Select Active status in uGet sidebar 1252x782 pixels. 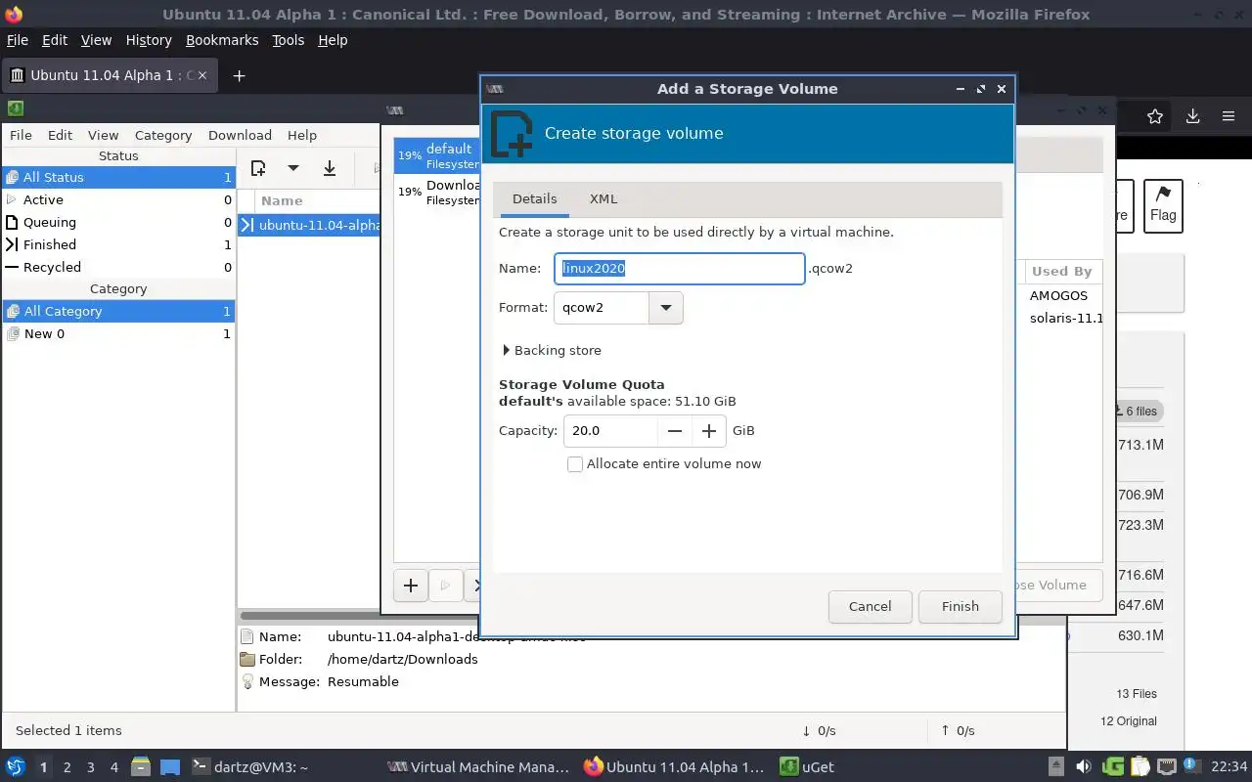(x=118, y=199)
